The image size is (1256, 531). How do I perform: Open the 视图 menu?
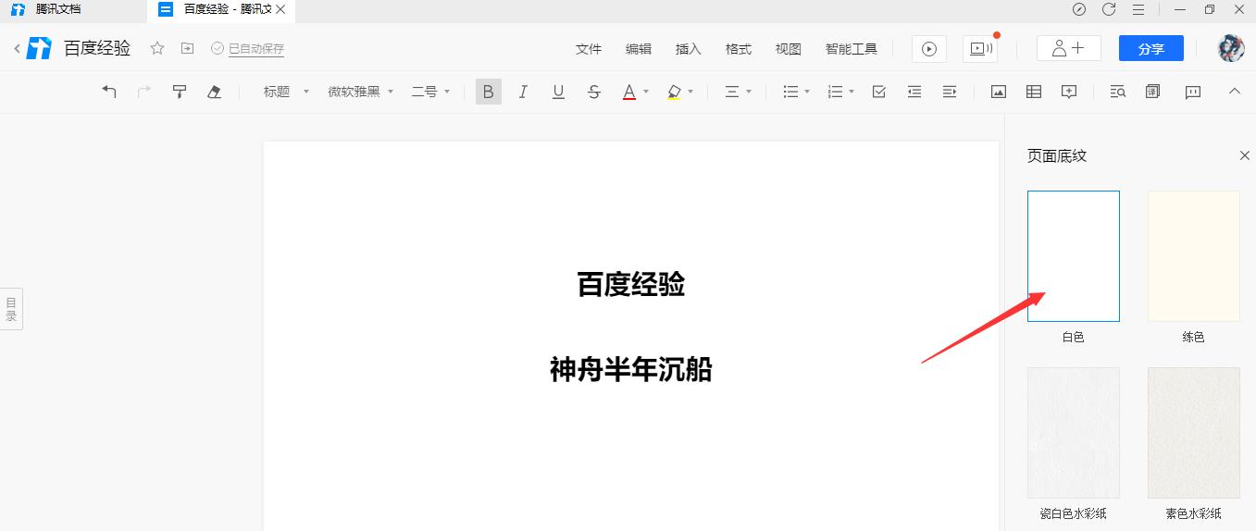789,49
